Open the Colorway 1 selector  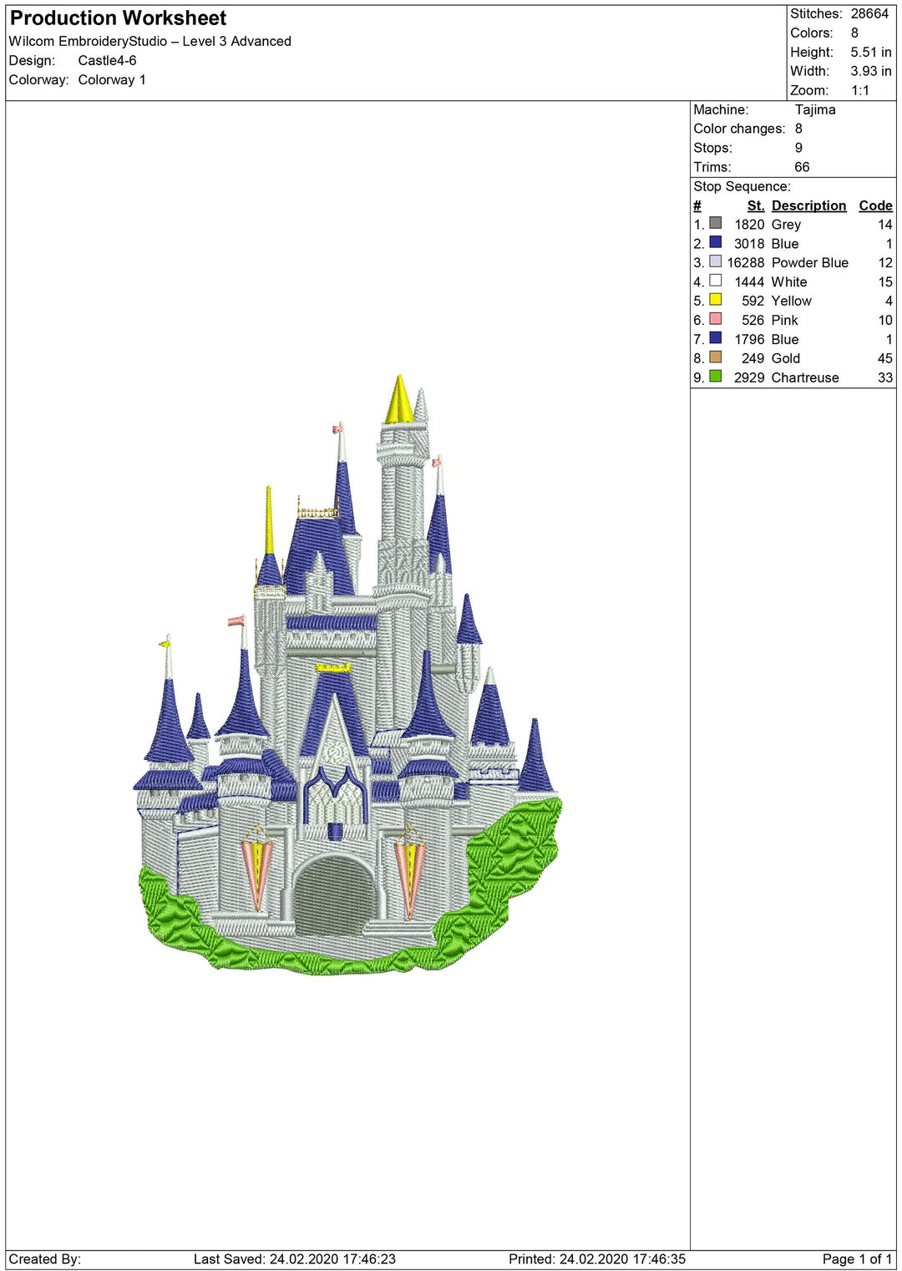tap(111, 80)
